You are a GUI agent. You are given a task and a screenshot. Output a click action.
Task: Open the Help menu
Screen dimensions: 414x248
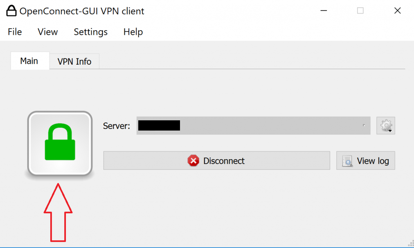133,32
